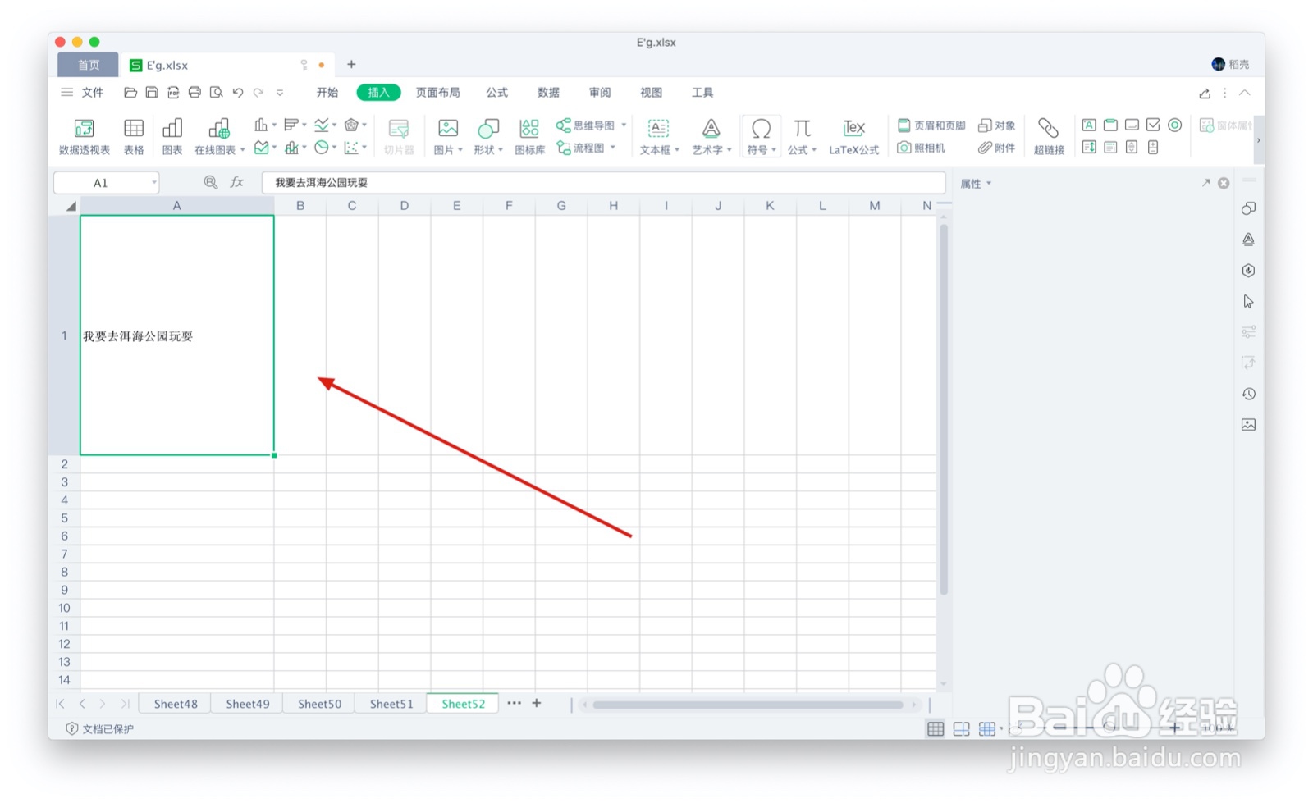Go to the 首页 home tab
Screen dimensions: 1313x803
88,65
